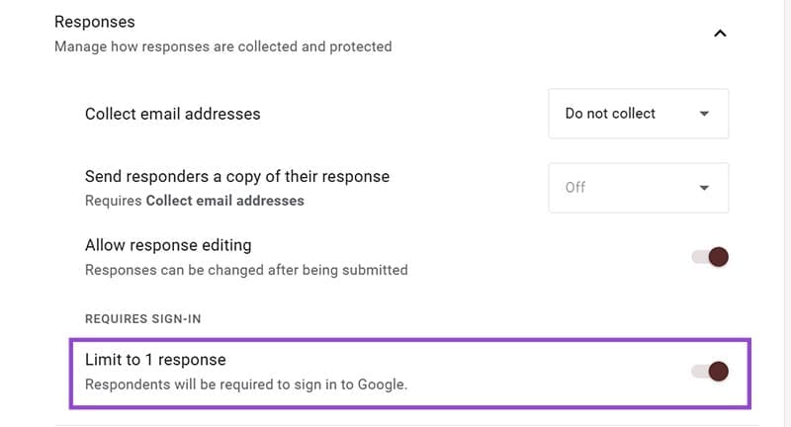Collapse the Responses section chevron

click(x=720, y=34)
